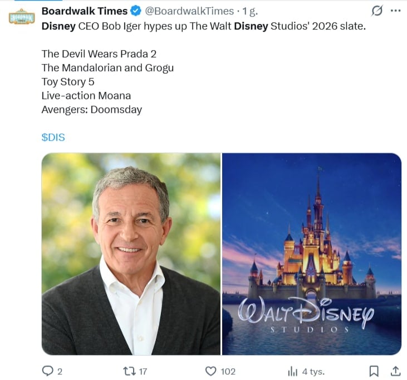
Task: Open the Boardwalk Times profile avatar
Action: click(x=22, y=17)
